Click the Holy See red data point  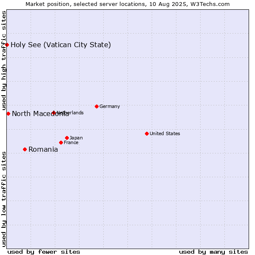7,45
